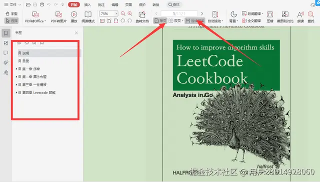
Task: Click the page number input field
Action: pos(179,13)
